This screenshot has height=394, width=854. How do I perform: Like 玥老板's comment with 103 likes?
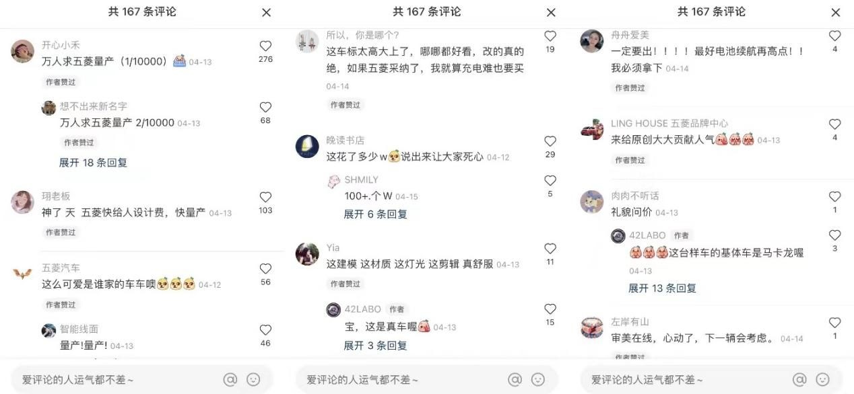click(x=265, y=197)
